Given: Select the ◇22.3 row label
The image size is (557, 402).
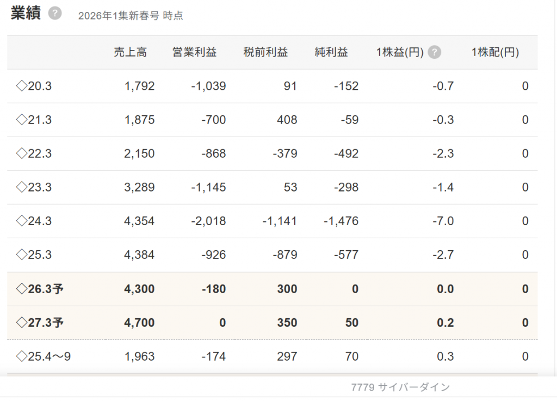Looking at the screenshot, I should click(x=34, y=153).
